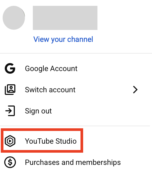The image size is (152, 176).
Task: Click the YouTube Studio hexagon play icon
Action: [x=10, y=141]
